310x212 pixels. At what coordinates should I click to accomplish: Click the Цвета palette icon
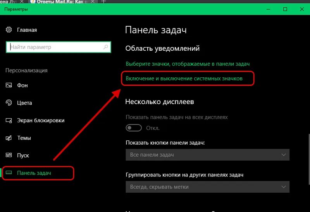coord(9,103)
